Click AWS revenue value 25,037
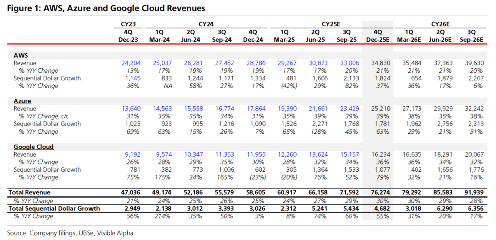The image size is (496, 240). point(162,63)
